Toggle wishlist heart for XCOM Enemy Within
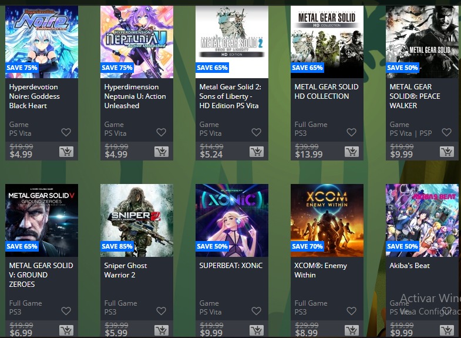This screenshot has width=461, height=338. [352, 311]
